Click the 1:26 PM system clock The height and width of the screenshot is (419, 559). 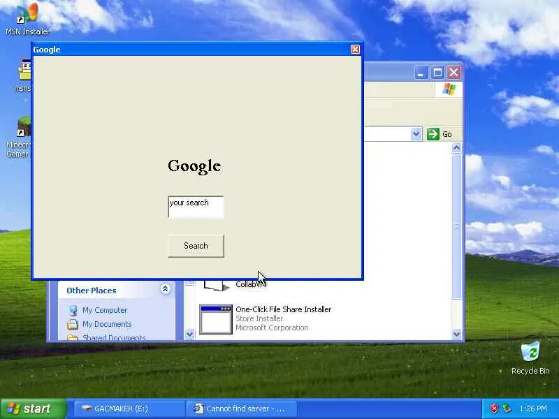533,409
